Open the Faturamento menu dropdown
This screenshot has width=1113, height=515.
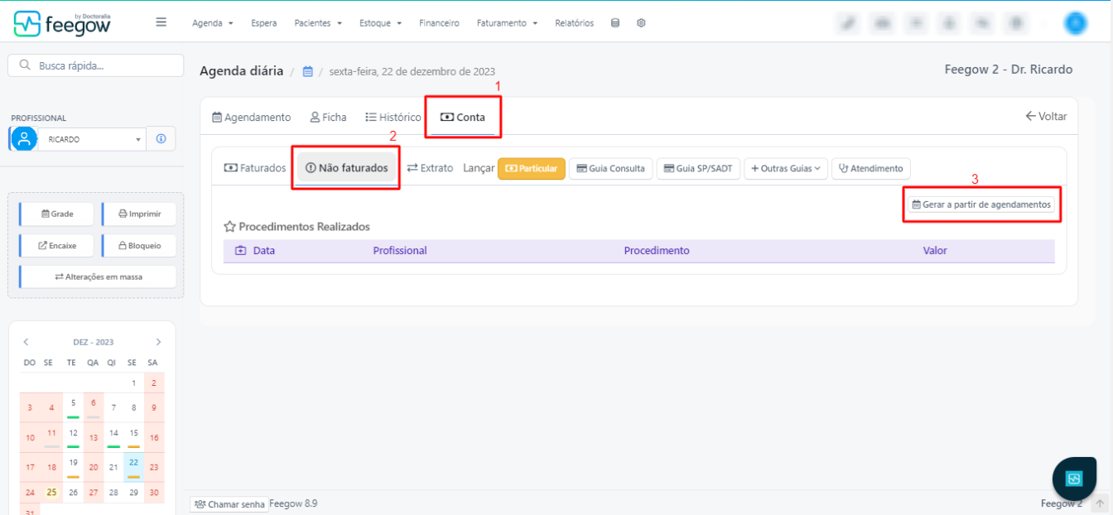click(x=507, y=23)
